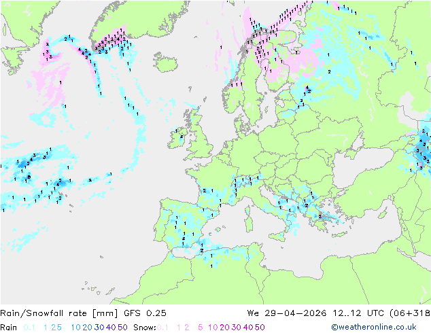
Task: Pick the Rain 50 legend value
Action: point(122,328)
